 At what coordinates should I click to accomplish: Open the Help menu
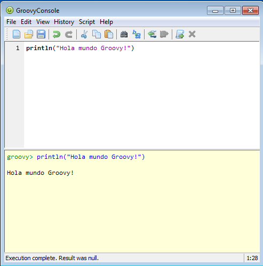106,22
